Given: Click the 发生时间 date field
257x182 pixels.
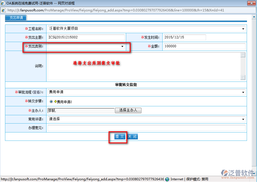Looking at the screenshot, I should (185, 37).
